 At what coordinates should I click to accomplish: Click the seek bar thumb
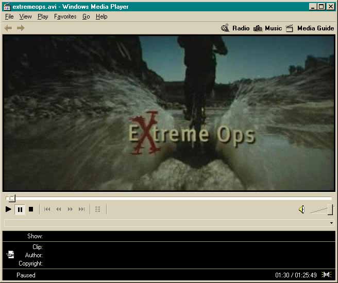click(12, 198)
